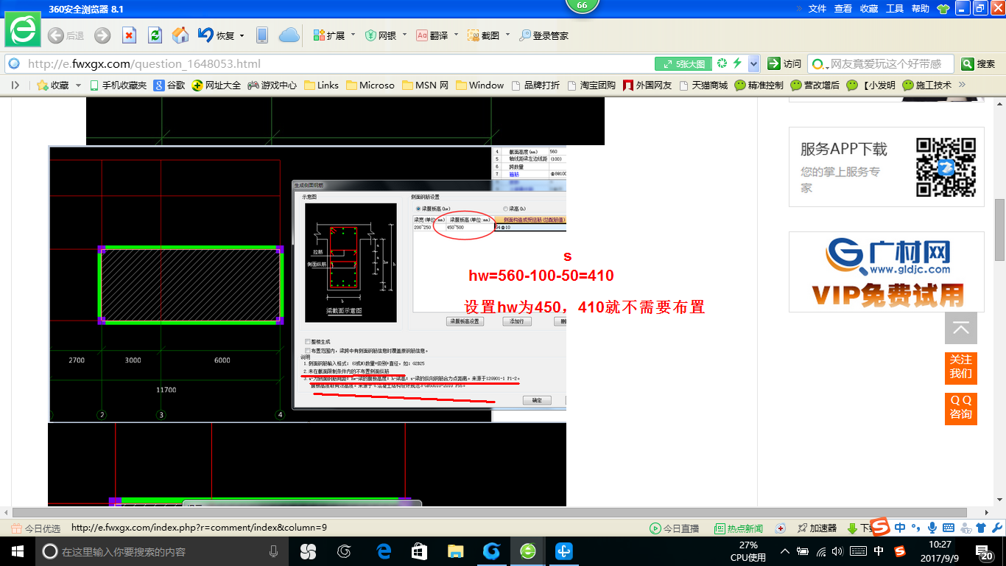Click the address bar URL field

click(x=331, y=64)
